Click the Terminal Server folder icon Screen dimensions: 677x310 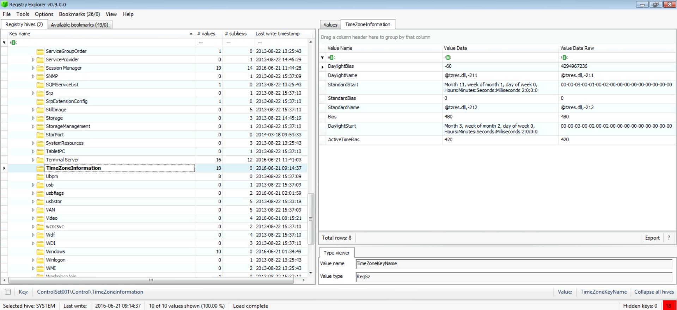40,160
